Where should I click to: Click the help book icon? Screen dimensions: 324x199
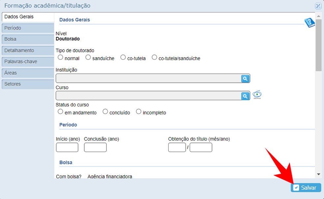[310, 22]
